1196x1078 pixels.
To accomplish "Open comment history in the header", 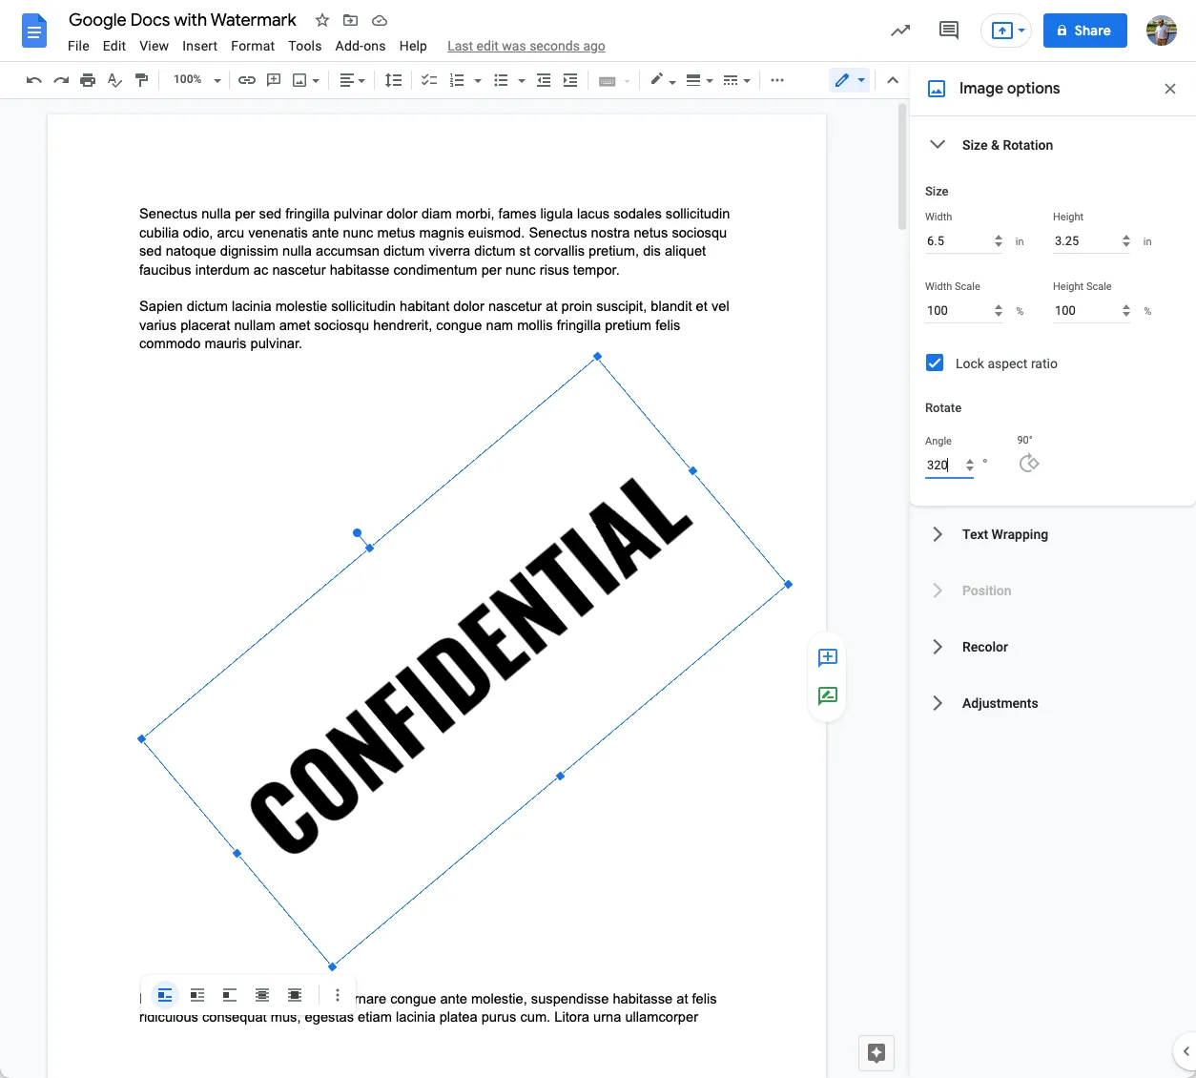I will pos(948,31).
